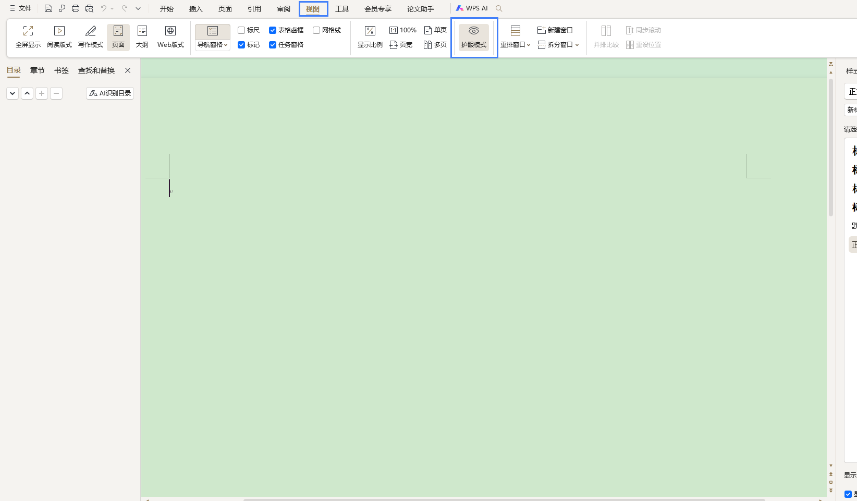Click the Undo arrow icon
Image resolution: width=857 pixels, height=501 pixels.
click(103, 8)
